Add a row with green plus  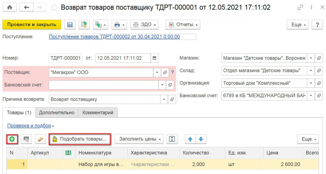click(12, 139)
